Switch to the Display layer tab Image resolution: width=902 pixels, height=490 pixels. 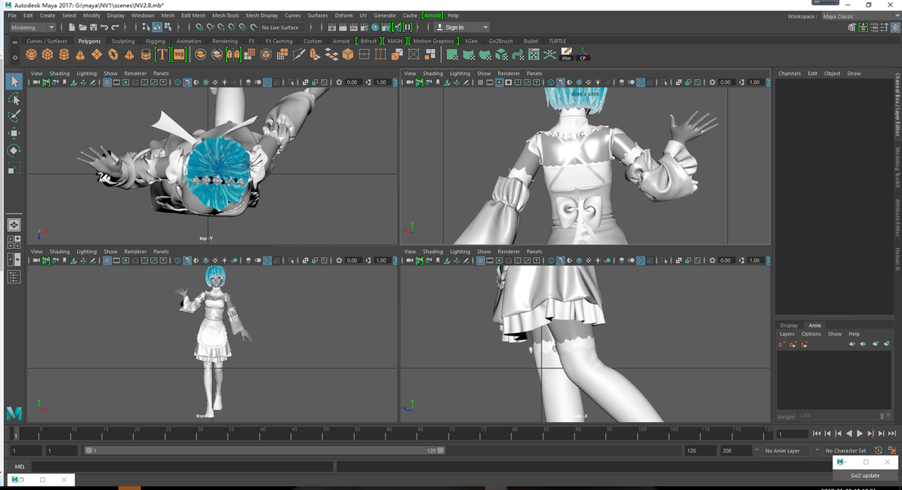click(788, 325)
